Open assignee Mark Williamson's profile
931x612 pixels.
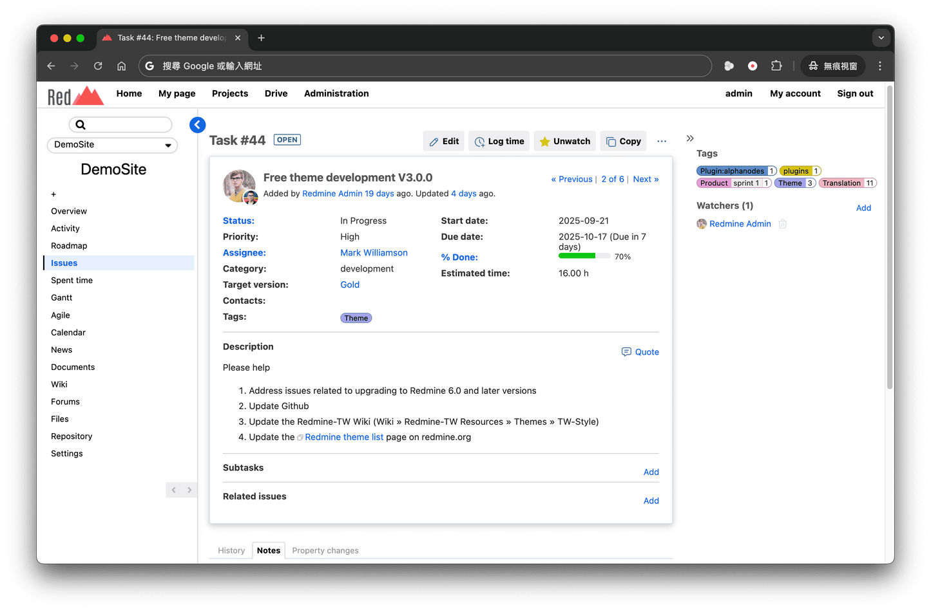(374, 252)
